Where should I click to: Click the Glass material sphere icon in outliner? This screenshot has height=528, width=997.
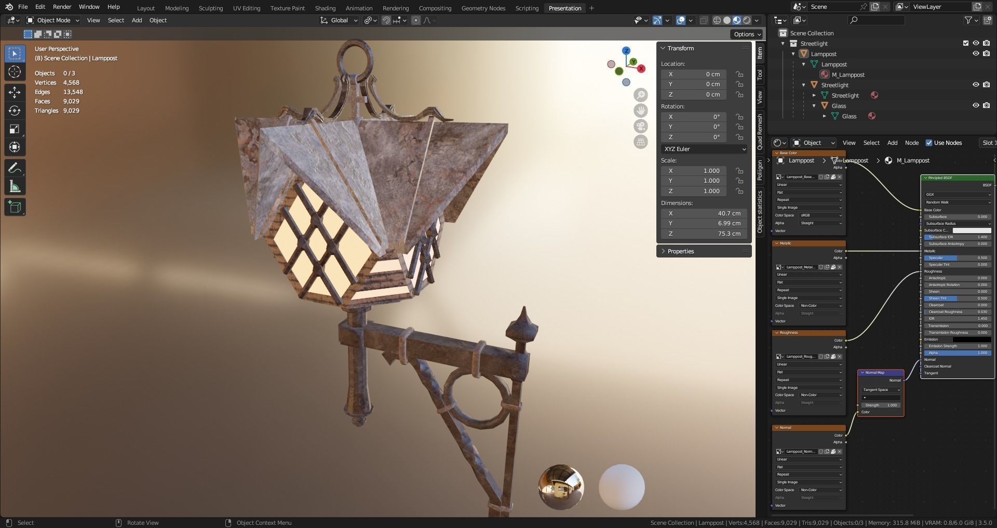coord(872,116)
